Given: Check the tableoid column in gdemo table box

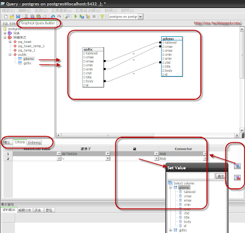Looking at the screenshot, I should 163,43.
